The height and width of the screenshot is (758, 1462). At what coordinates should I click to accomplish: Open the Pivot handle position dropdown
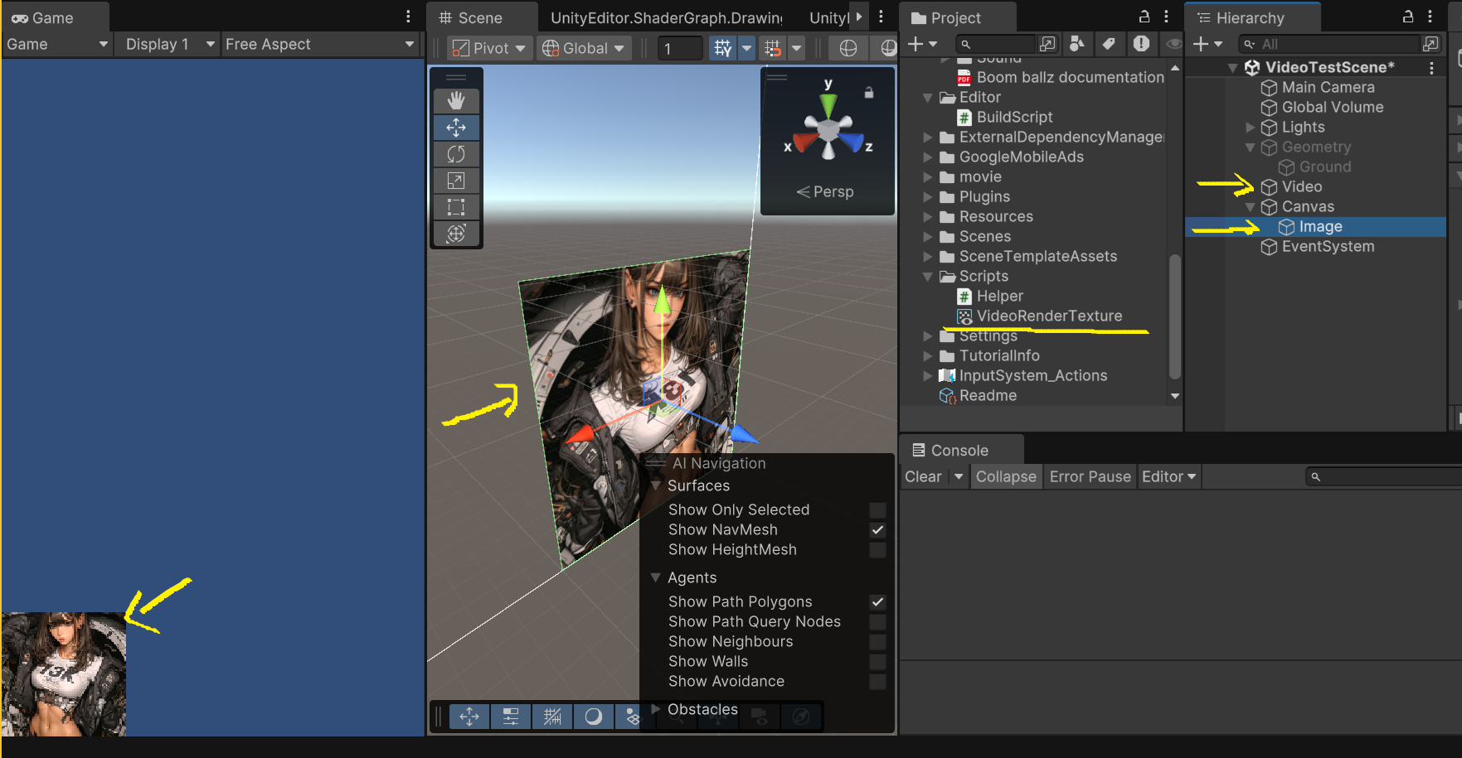tap(489, 48)
